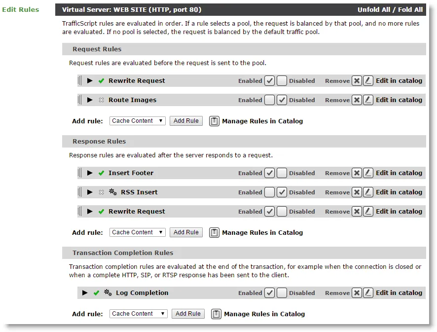Click Fold All in the header
Screen dimensions: 437x332
(x=410, y=9)
